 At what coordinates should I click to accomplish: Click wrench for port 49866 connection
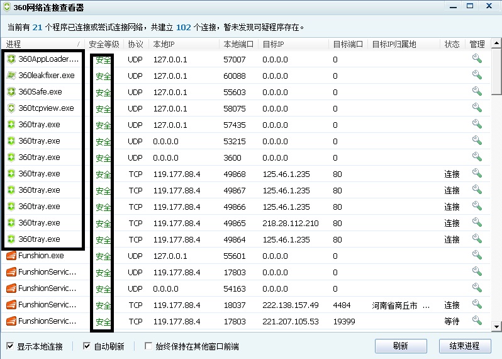tap(477, 206)
